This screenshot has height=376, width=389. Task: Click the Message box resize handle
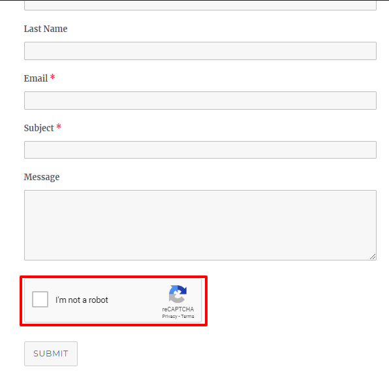[x=373, y=257]
